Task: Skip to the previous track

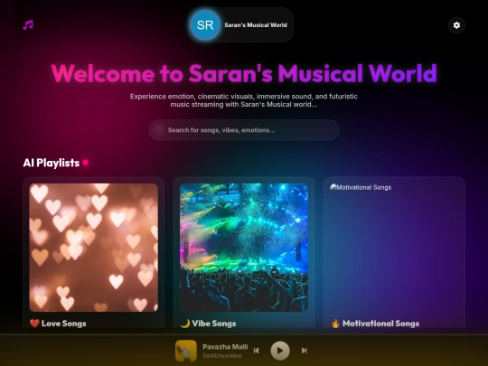Action: click(256, 351)
